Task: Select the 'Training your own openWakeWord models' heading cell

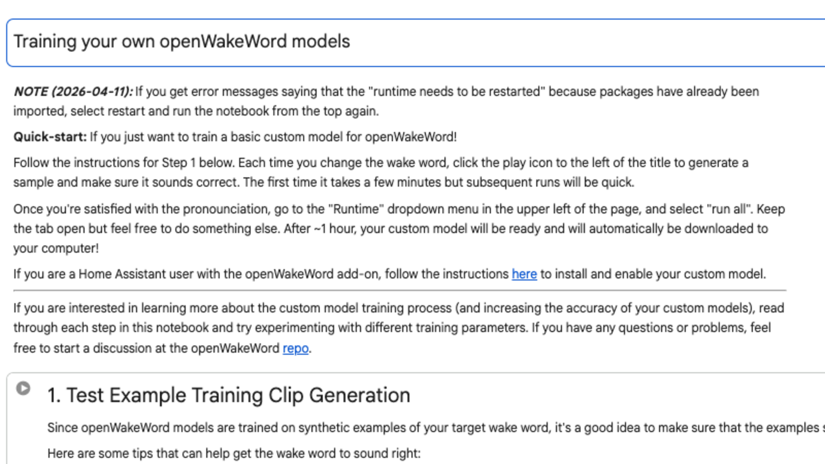Action: [416, 43]
